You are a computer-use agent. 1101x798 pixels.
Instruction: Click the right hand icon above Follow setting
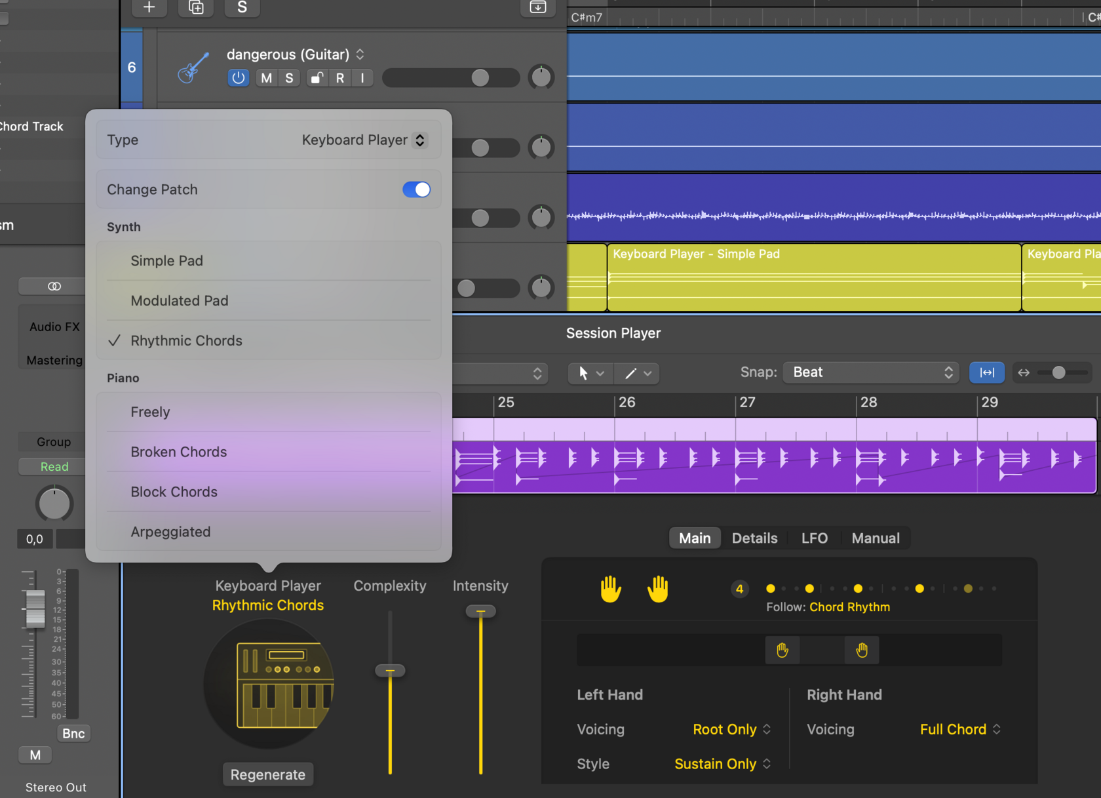(658, 588)
